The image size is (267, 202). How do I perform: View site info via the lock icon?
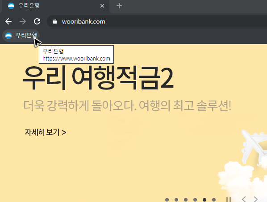point(55,21)
